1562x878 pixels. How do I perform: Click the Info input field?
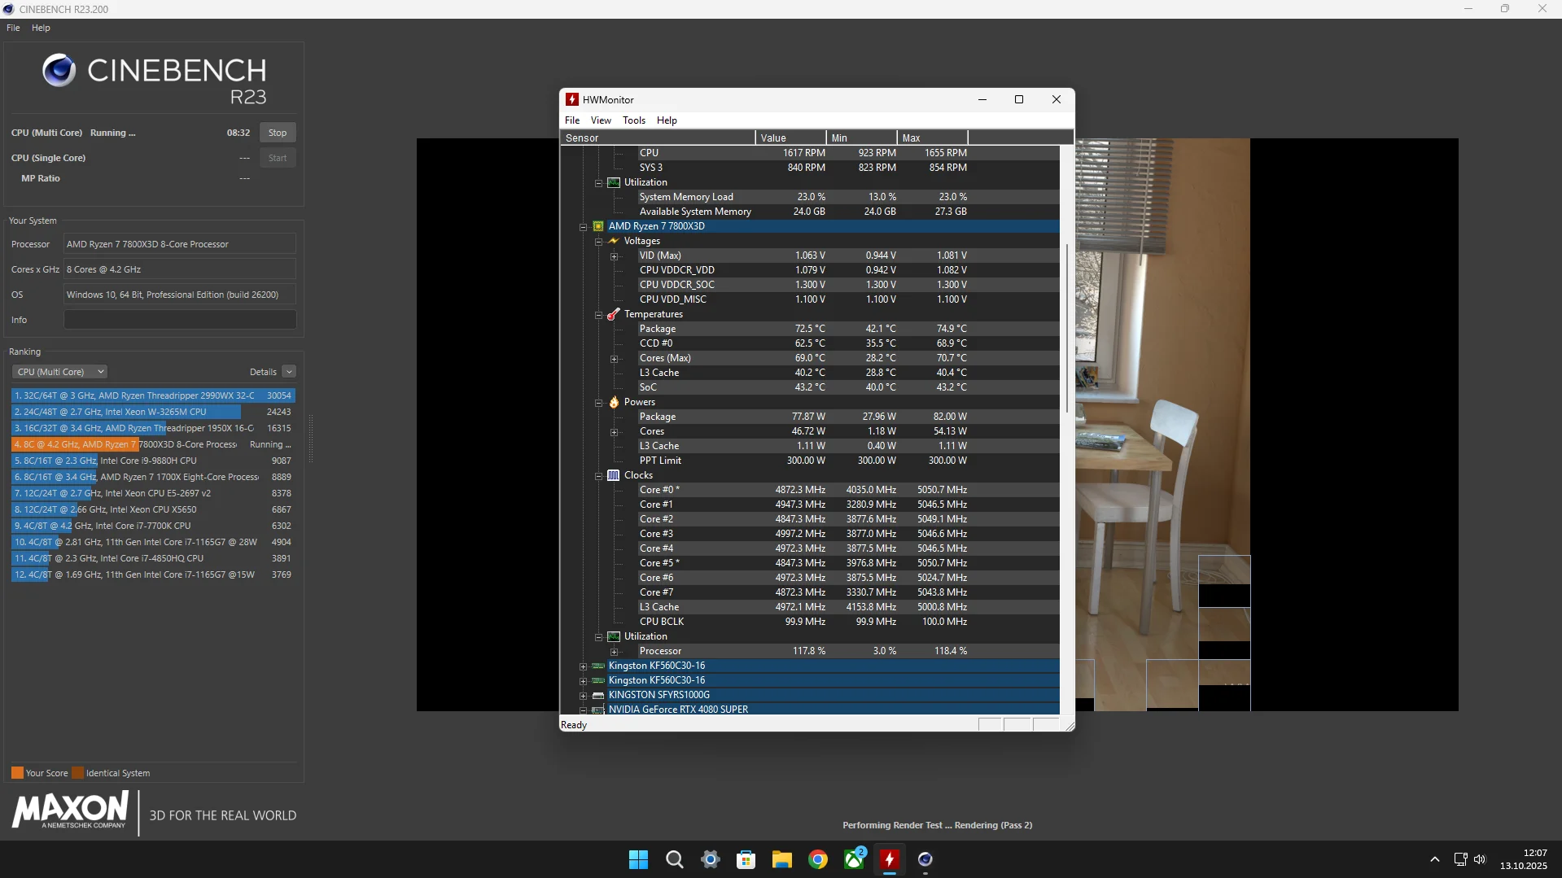(x=180, y=320)
